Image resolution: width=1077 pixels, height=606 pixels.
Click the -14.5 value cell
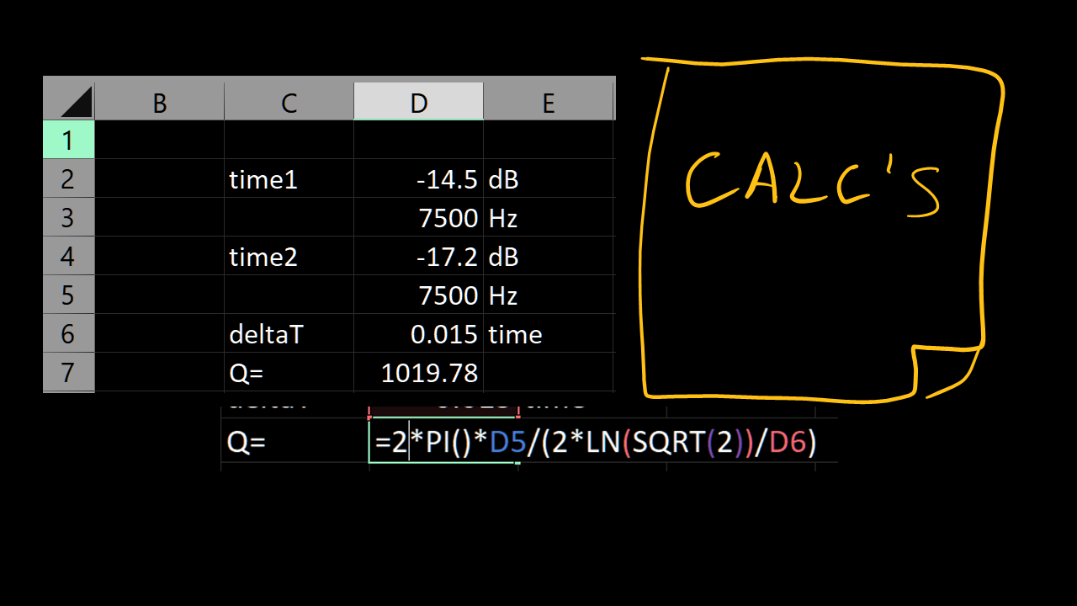419,178
